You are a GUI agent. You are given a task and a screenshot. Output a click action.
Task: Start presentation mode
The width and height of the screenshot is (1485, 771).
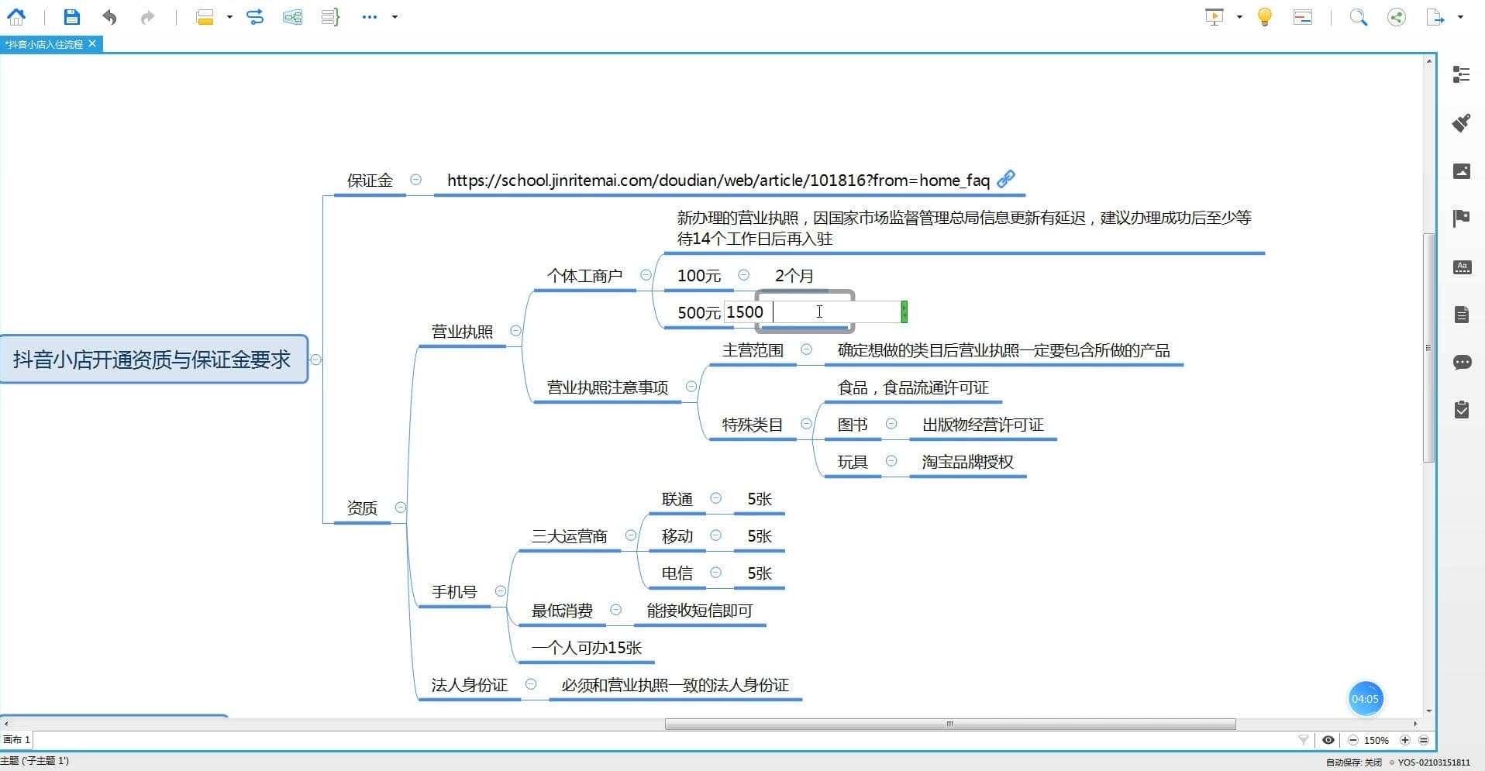click(1215, 16)
